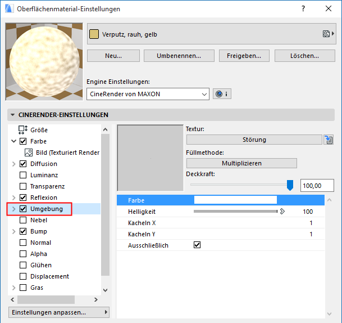Enable the Alpha channel checkbox

coord(23,254)
